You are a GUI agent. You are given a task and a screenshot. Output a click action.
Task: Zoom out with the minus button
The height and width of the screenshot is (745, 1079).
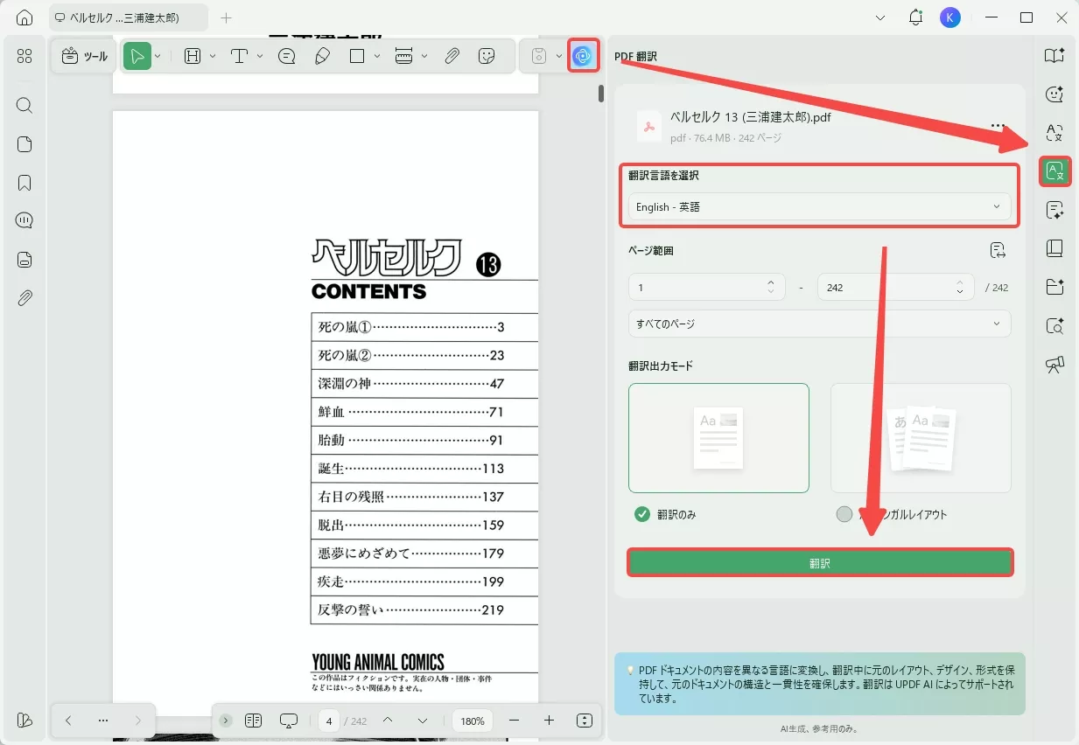coord(514,721)
